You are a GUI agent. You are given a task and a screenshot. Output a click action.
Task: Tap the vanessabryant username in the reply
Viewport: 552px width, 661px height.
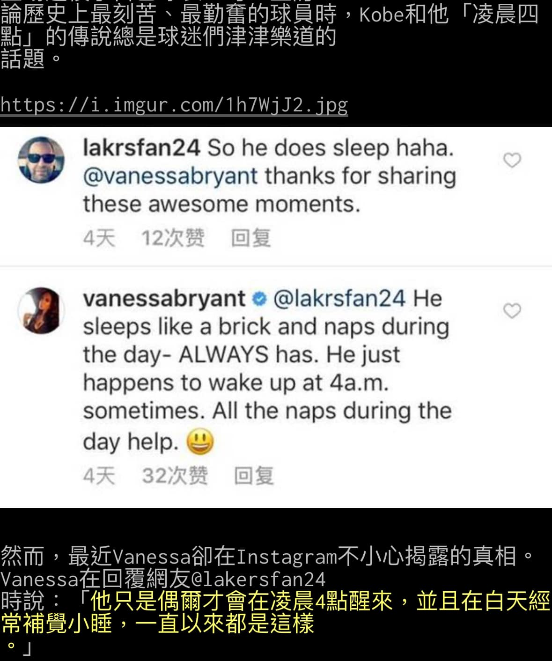coord(164,299)
